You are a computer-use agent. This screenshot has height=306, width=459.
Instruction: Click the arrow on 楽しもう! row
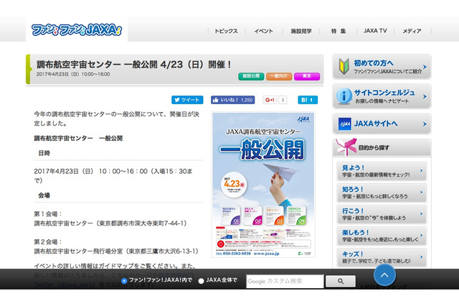421,235
